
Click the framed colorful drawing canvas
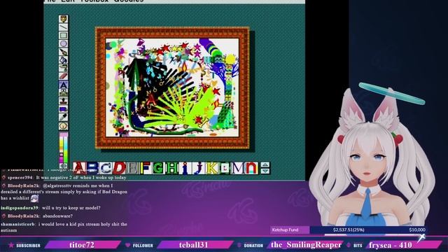click(x=172, y=87)
